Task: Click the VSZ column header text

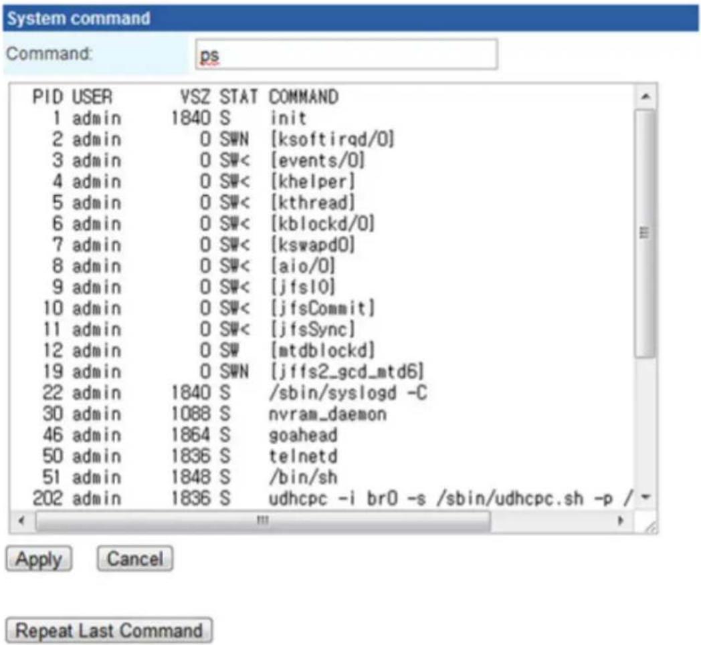Action: 195,97
